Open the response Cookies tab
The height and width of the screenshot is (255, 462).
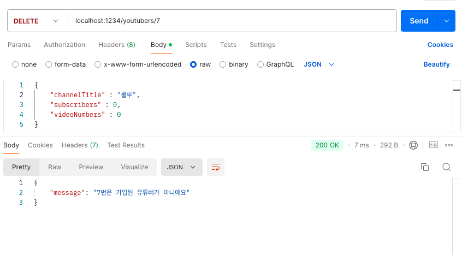point(40,145)
